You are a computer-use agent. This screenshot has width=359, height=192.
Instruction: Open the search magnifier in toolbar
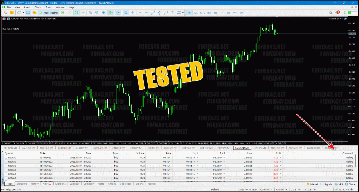[x=331, y=13]
